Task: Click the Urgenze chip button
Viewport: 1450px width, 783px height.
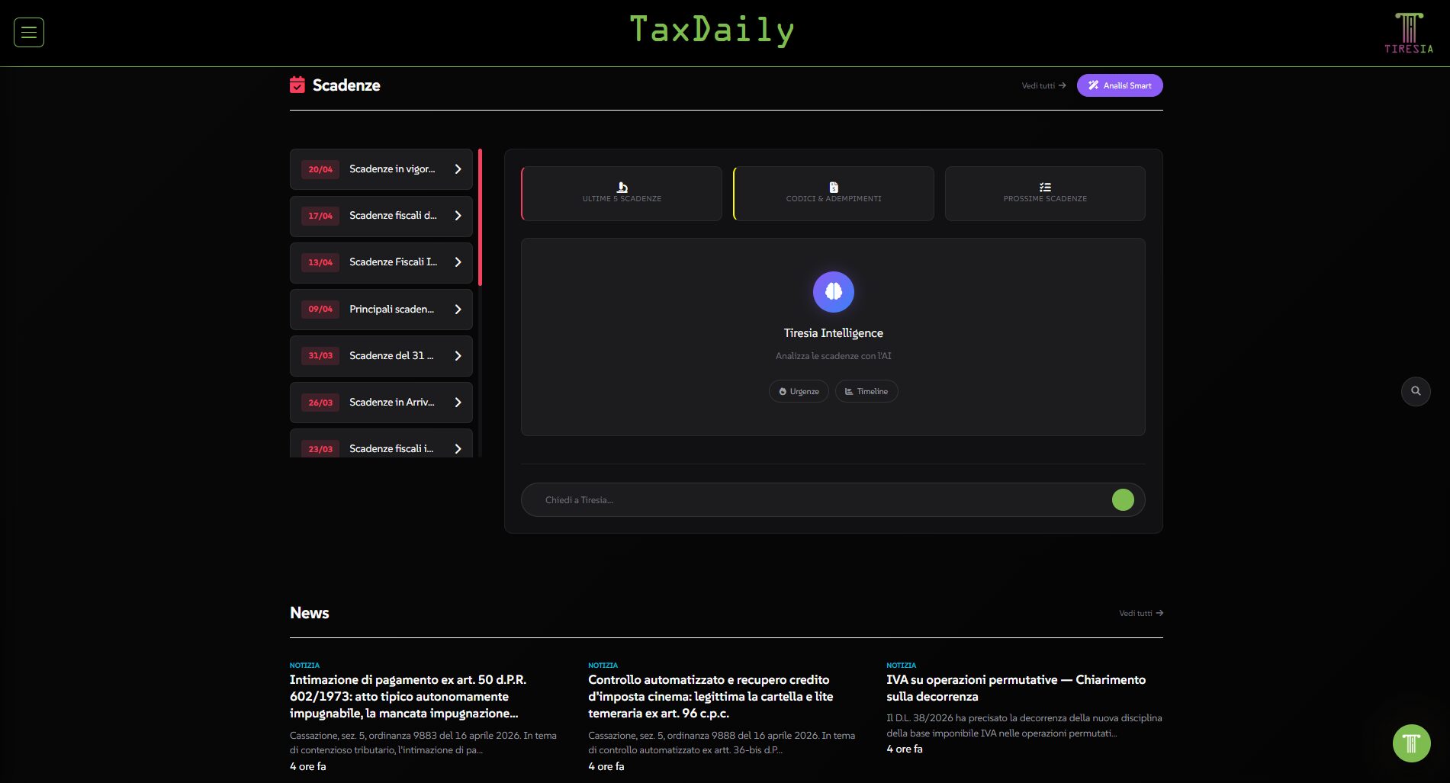Action: pos(799,391)
